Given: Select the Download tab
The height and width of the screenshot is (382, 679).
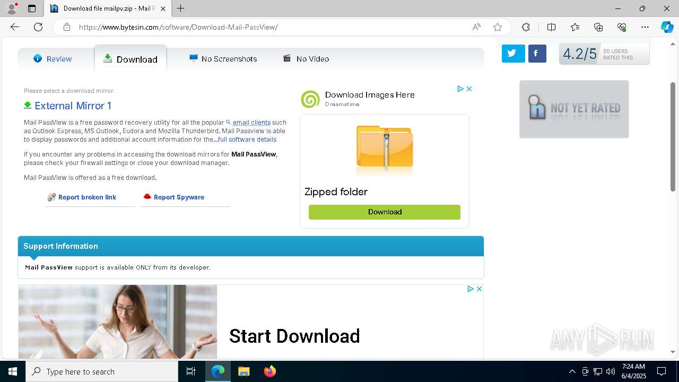Looking at the screenshot, I should [130, 59].
